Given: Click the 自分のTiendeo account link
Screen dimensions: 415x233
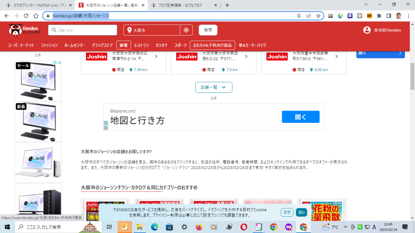Looking at the screenshot, I should pos(387,30).
